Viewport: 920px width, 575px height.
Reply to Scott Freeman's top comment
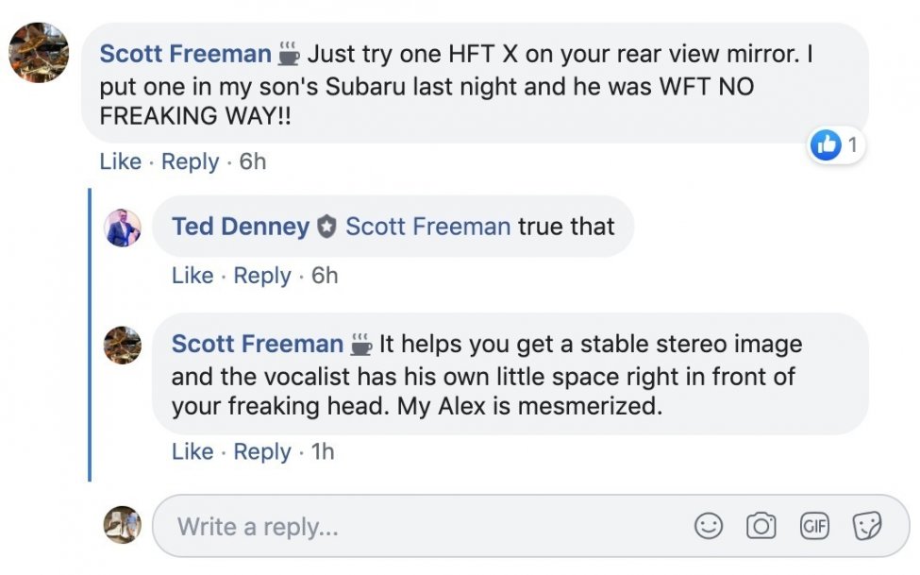190,161
